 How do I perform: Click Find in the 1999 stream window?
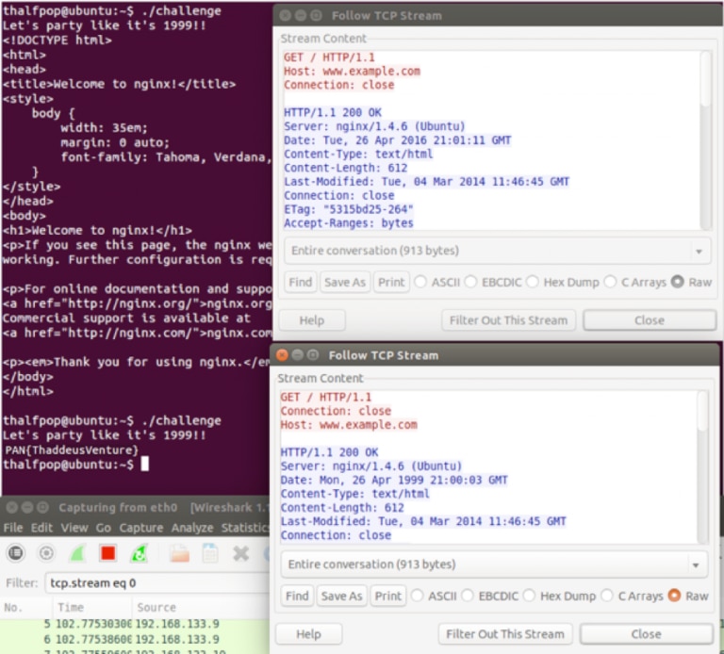pos(297,596)
